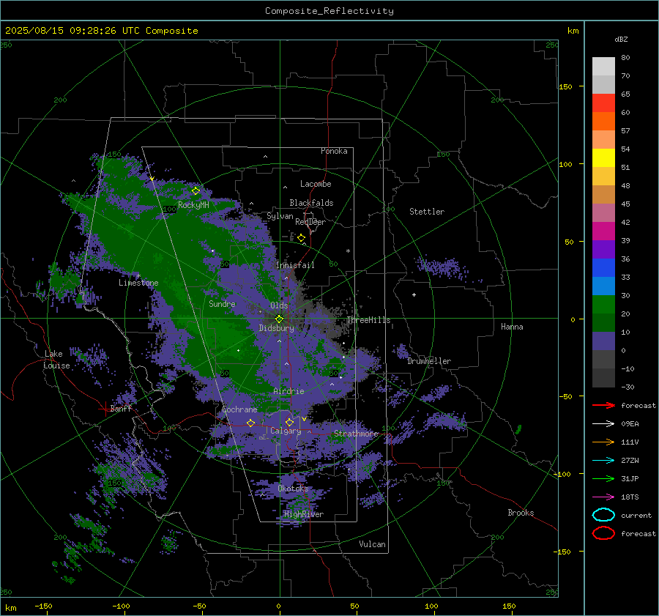Click the Vulcan city label
The height and width of the screenshot is (616, 659).
point(373,544)
